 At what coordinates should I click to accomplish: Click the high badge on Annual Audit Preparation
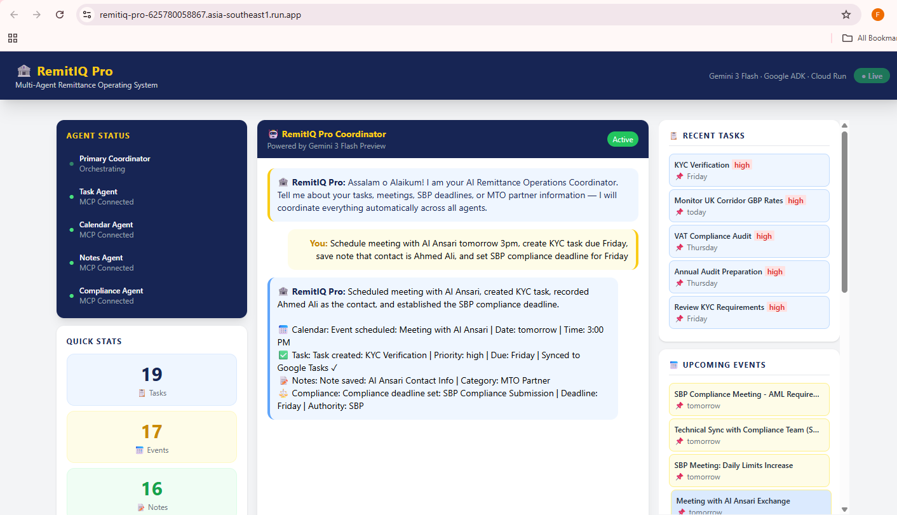pyautogui.click(x=775, y=272)
